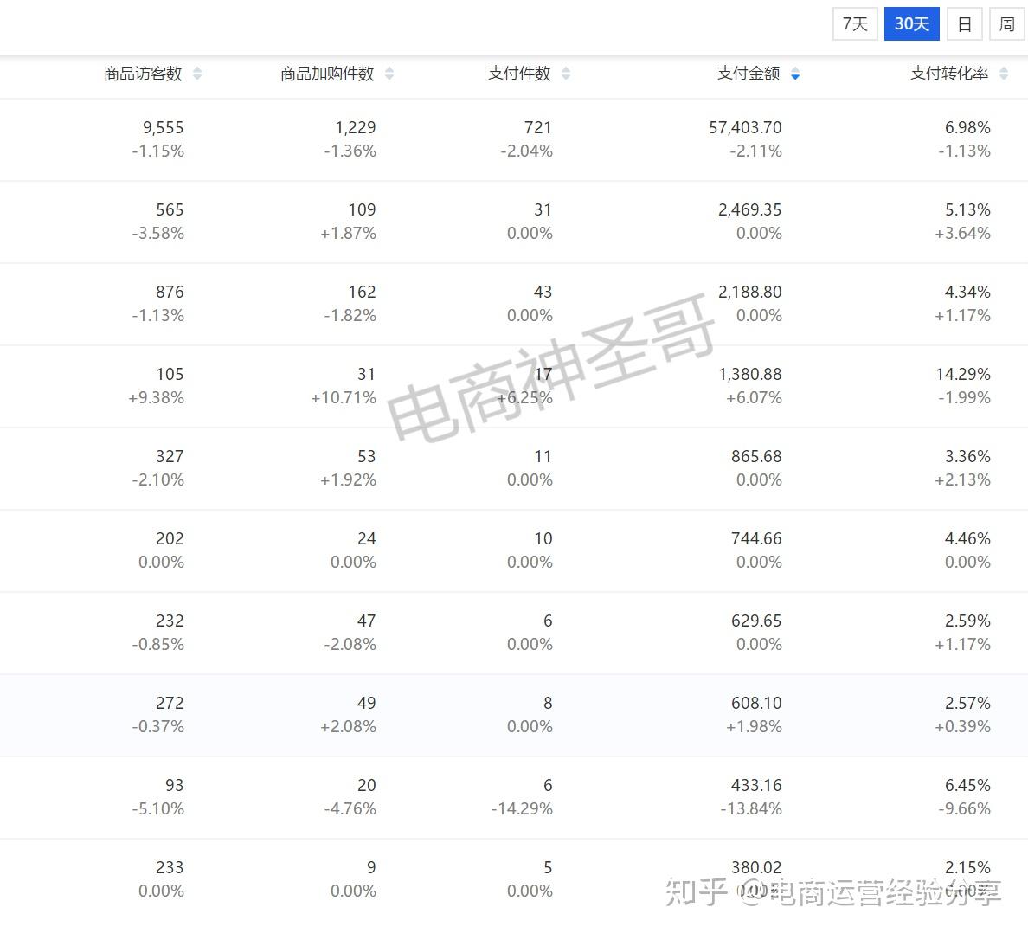Switch to the 周 view button
This screenshot has height=933, width=1028.
tap(1006, 24)
